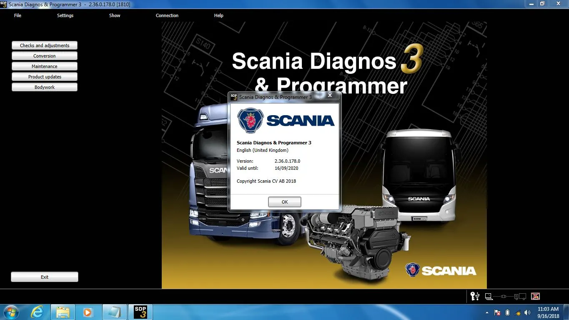
Task: Click the speaker volume tray icon
Action: coord(528,312)
